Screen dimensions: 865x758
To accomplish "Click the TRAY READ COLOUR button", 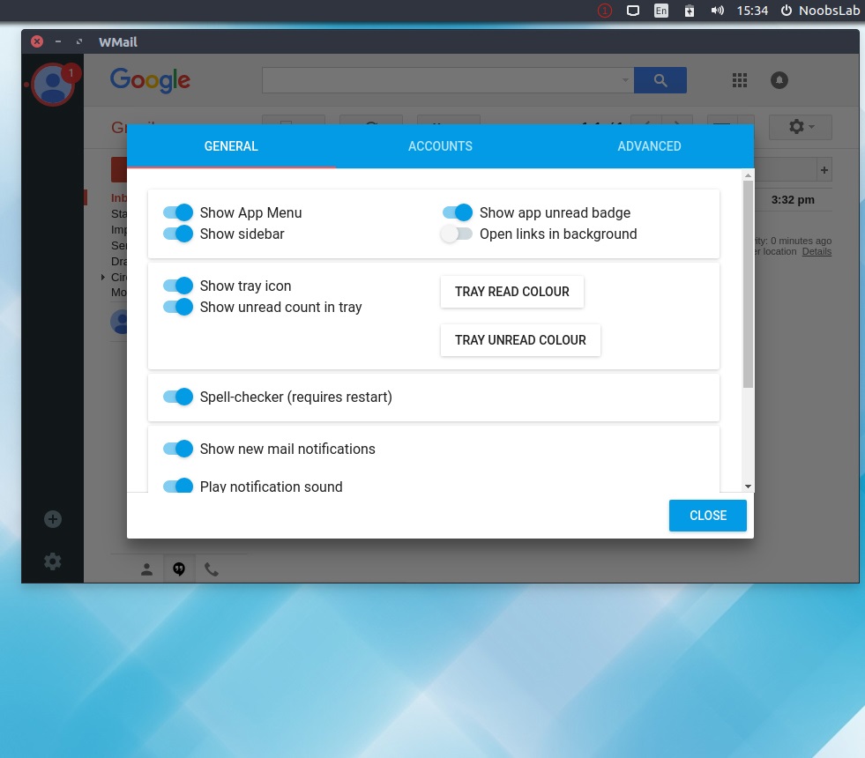I will tap(511, 291).
